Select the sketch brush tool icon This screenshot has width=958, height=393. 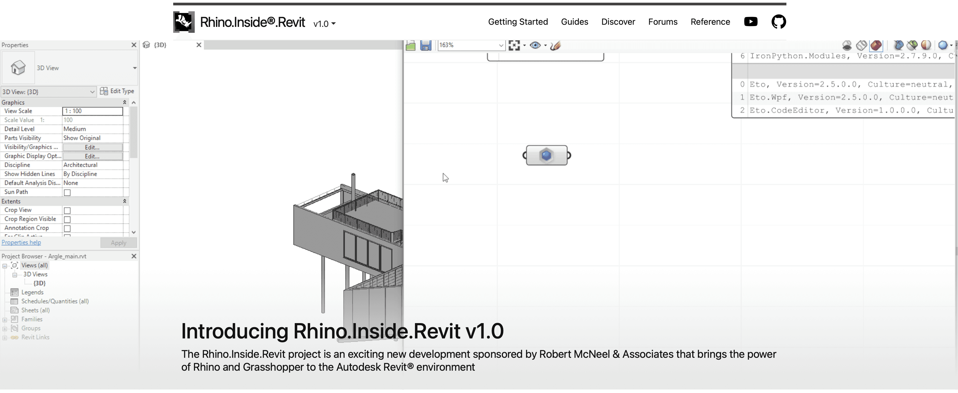pyautogui.click(x=555, y=45)
